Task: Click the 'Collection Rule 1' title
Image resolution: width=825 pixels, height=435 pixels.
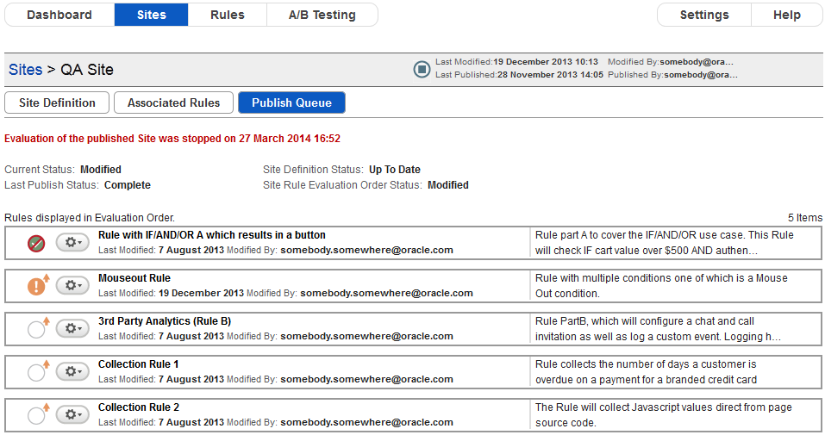Action: [139, 364]
